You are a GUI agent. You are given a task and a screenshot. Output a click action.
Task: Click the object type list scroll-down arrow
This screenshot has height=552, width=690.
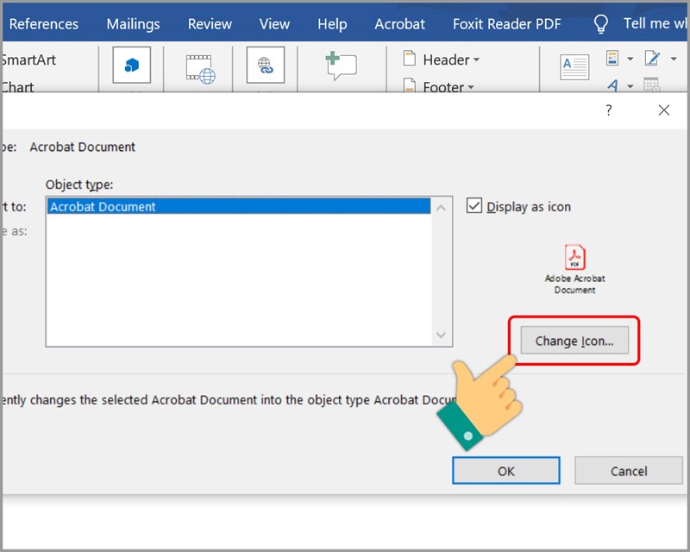pos(441,335)
